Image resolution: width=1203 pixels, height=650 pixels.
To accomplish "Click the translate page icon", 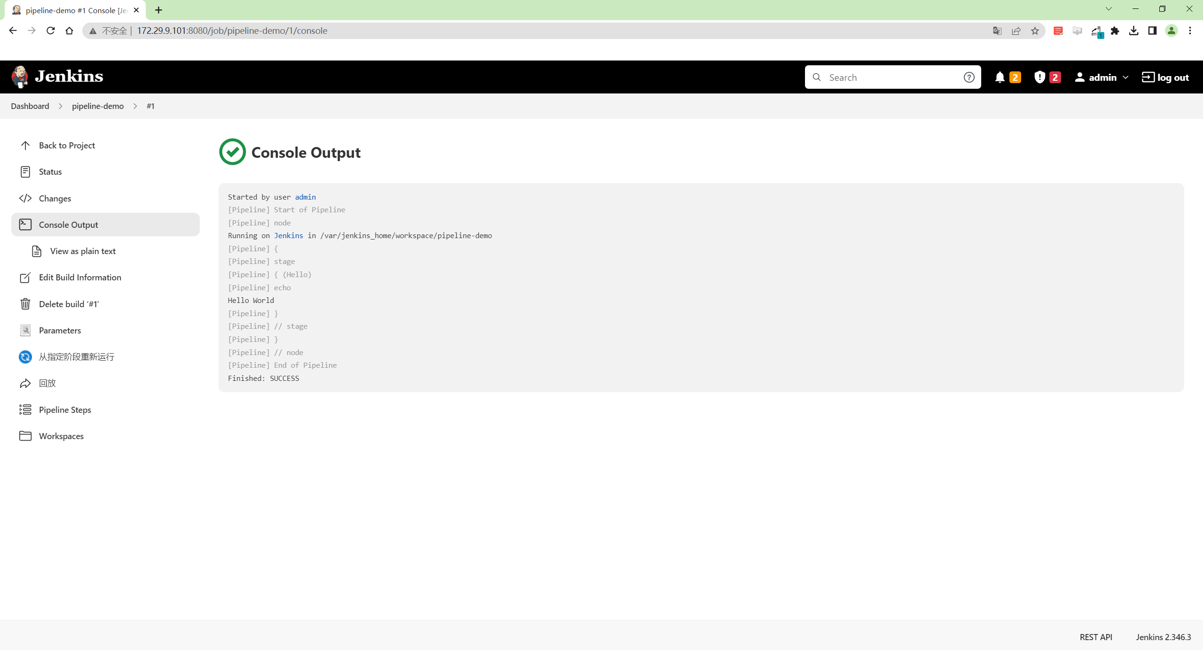I will 997,31.
